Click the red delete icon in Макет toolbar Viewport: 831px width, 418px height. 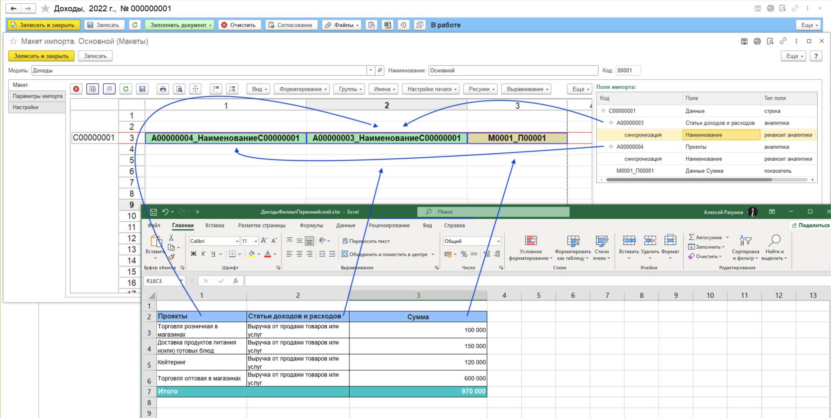coord(76,89)
